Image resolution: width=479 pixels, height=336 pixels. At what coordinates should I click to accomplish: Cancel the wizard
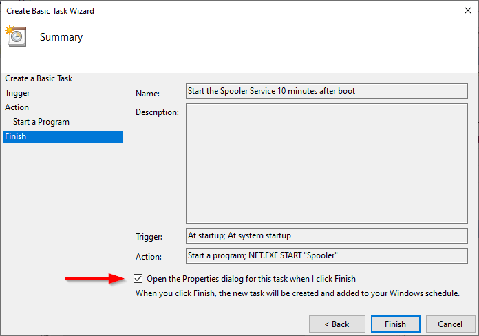click(x=450, y=324)
